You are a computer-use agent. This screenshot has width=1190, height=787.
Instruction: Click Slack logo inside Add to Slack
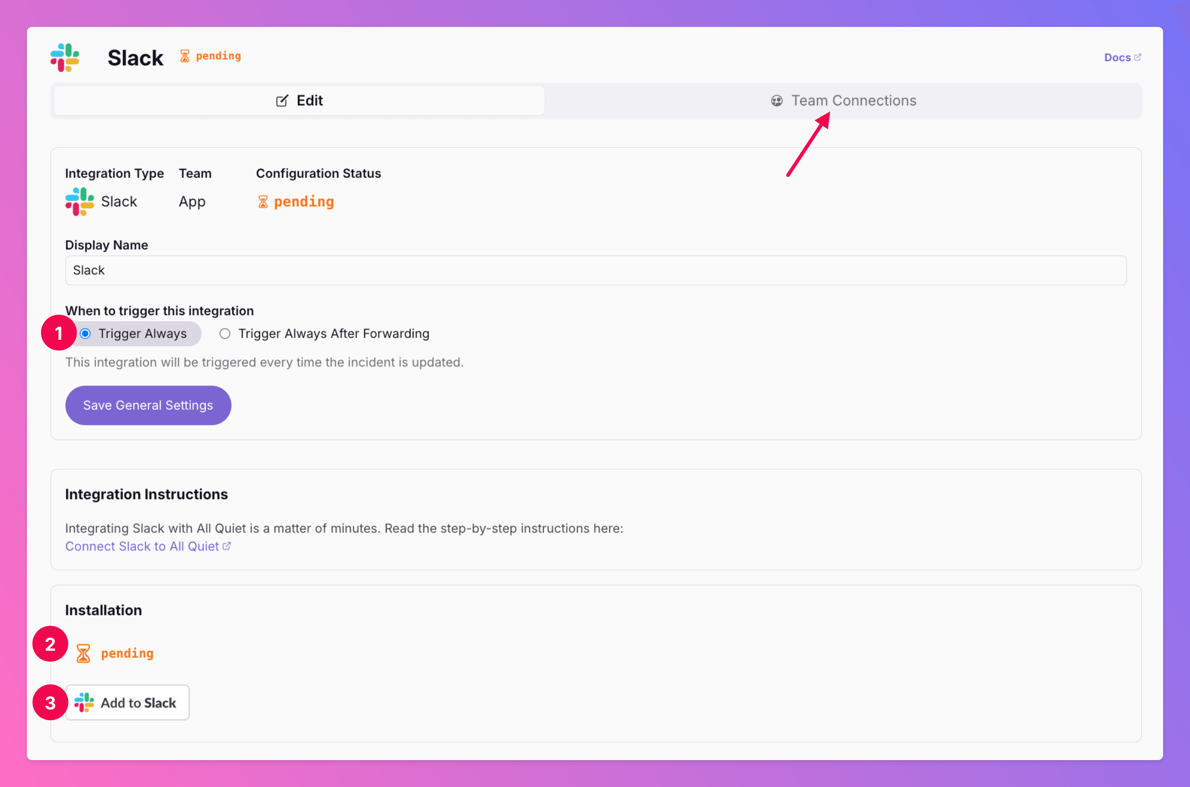click(x=84, y=702)
